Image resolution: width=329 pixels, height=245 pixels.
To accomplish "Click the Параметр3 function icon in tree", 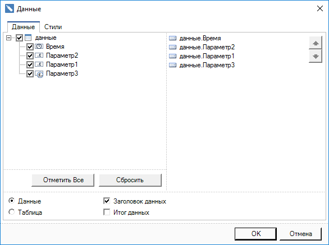I will click(39, 74).
